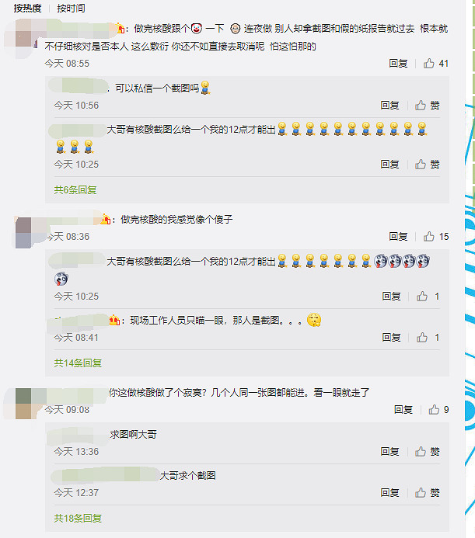
Task: Like the 08:36 comment with 15 likes
Action: coord(428,237)
